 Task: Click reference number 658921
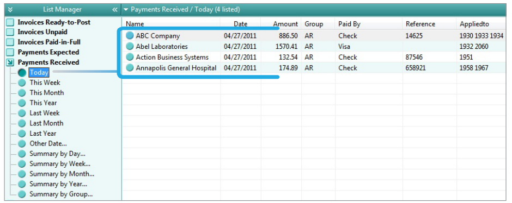pyautogui.click(x=416, y=68)
